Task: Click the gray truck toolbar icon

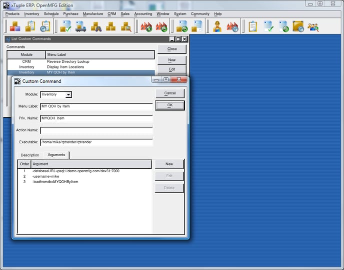Action: (95, 26)
